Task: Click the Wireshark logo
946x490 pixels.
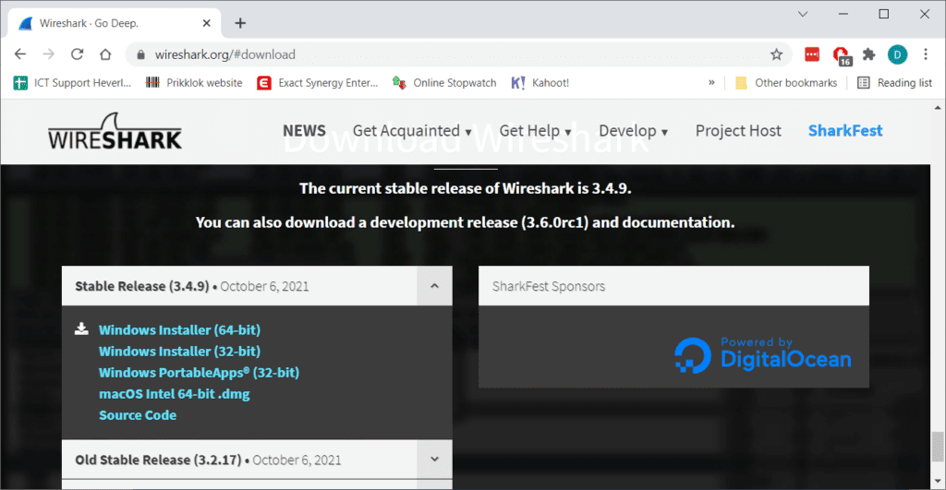Action: [115, 131]
